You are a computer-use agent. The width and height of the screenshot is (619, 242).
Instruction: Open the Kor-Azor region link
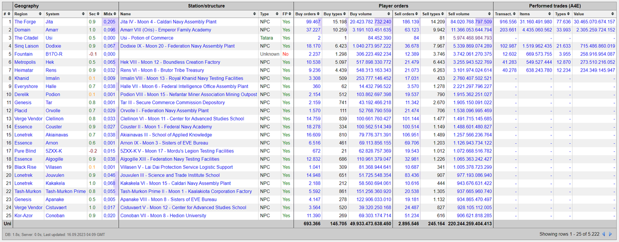[24, 215]
